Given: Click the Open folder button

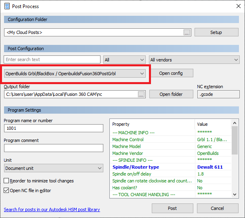Looking at the screenshot, I should pyautogui.click(x=171, y=94).
